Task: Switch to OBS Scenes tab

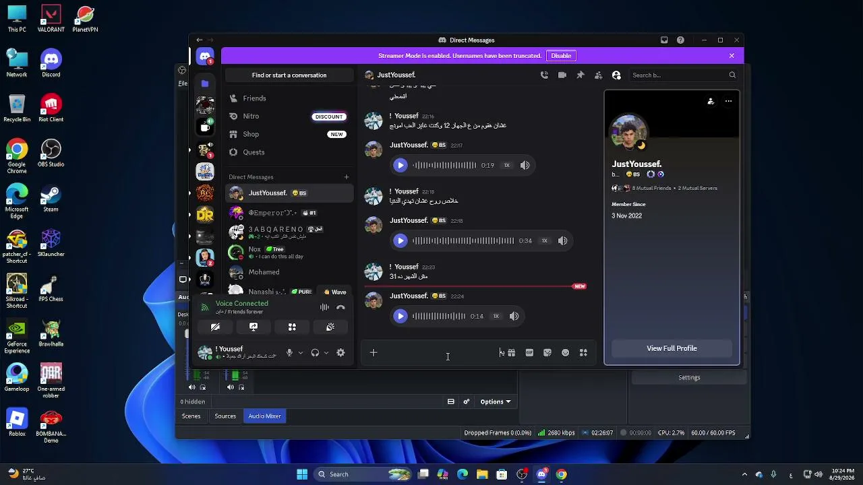Action: click(191, 416)
